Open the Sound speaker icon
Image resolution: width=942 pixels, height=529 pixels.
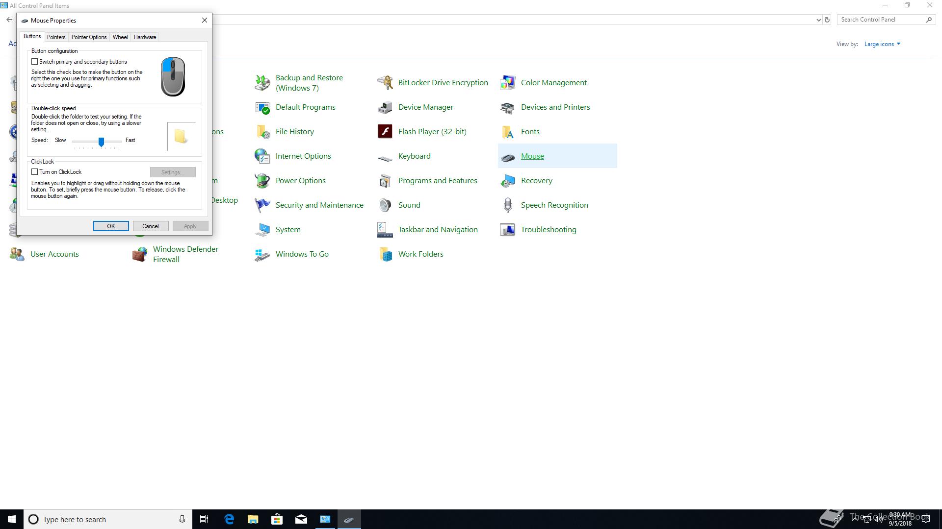coord(385,205)
